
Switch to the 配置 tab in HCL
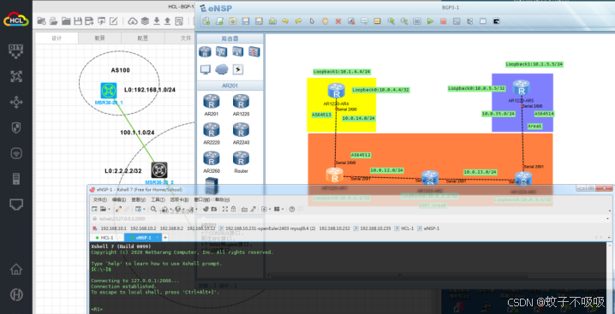click(x=143, y=38)
